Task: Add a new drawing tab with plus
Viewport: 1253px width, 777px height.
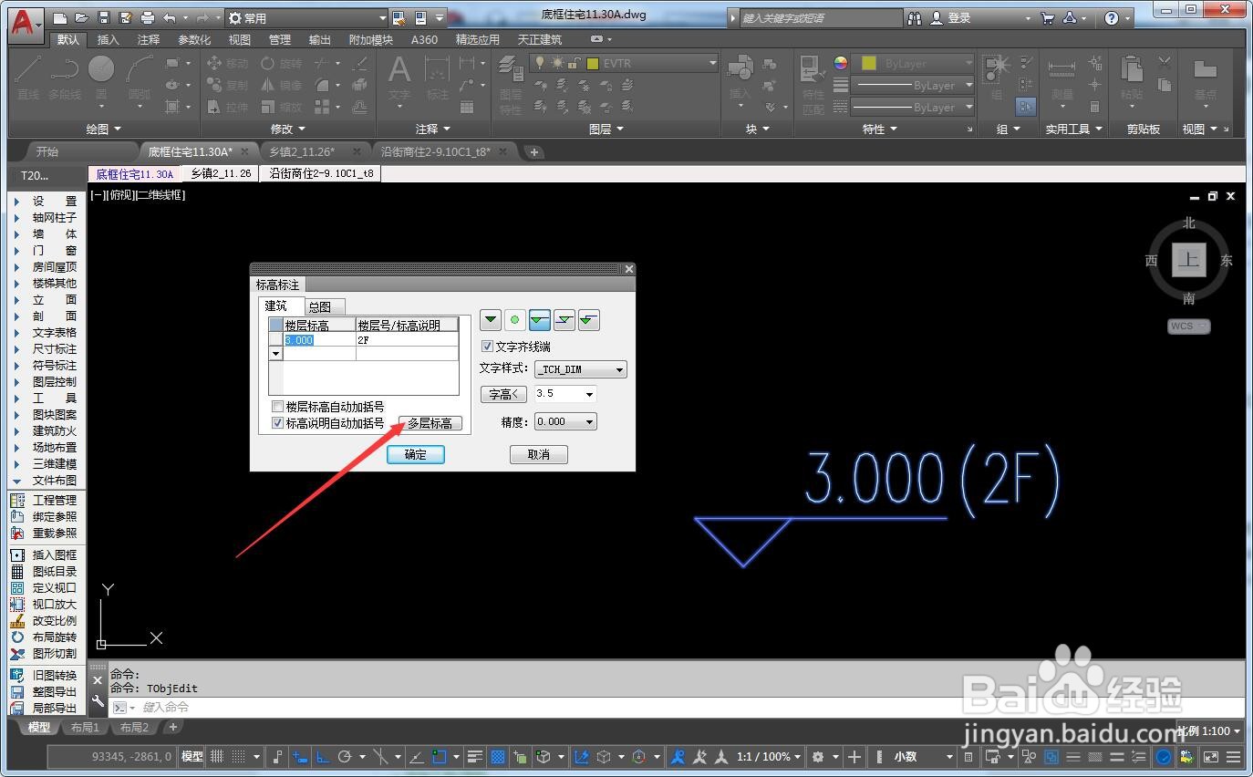Action: (534, 152)
